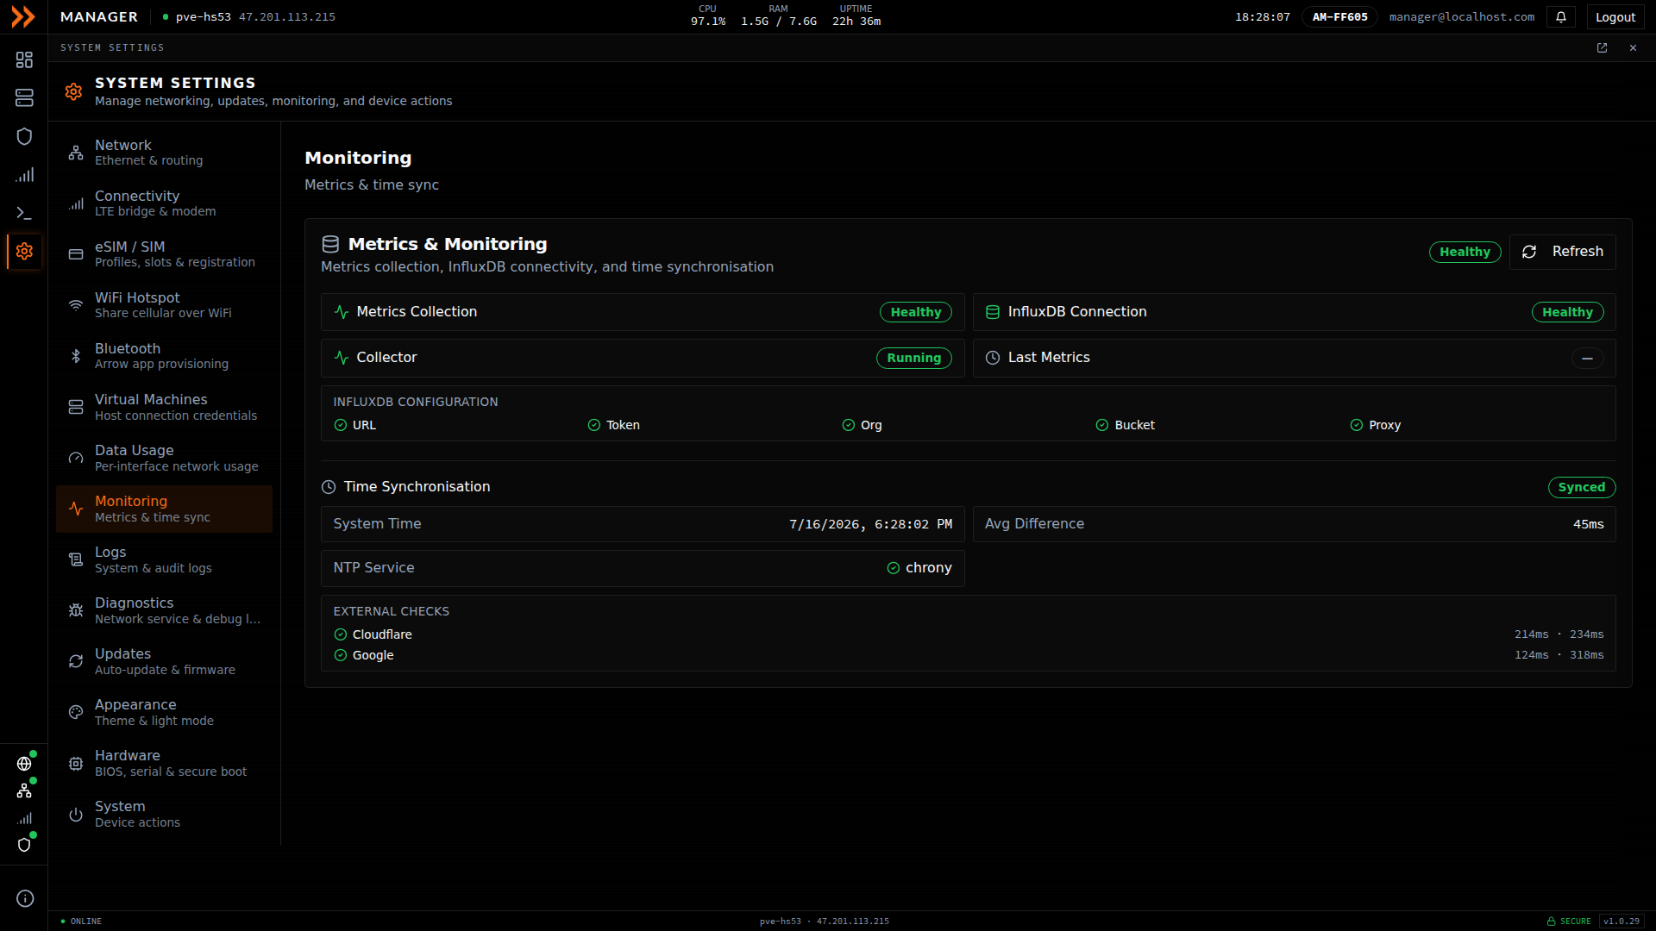Screen dimensions: 1656x931
Task: Click the Metrics Collection pulse icon
Action: pos(342,312)
